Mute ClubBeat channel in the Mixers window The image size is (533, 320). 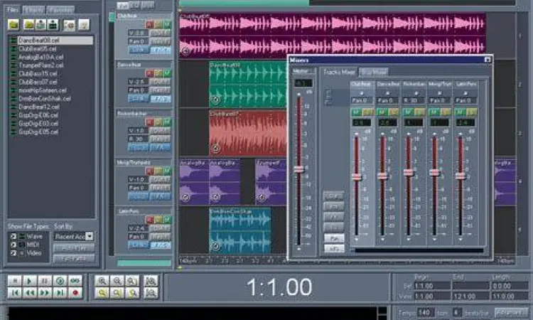point(355,112)
